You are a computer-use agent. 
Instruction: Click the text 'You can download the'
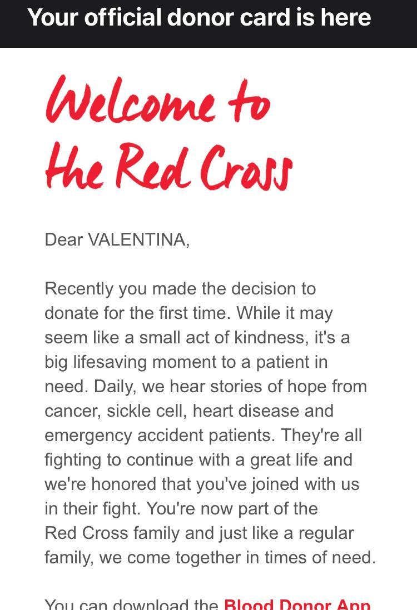click(x=131, y=604)
